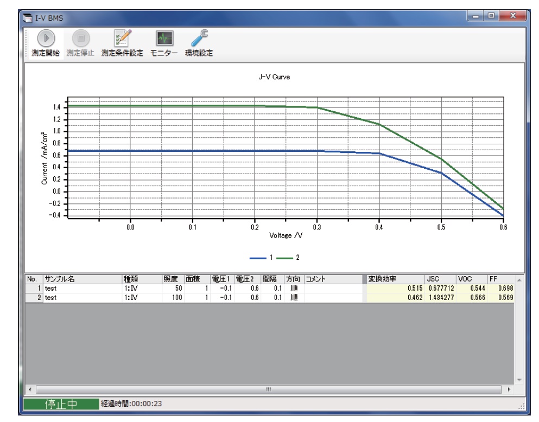The width and height of the screenshot is (539, 422).
Task: Click legend entry for blue series 1
Action: click(x=261, y=258)
